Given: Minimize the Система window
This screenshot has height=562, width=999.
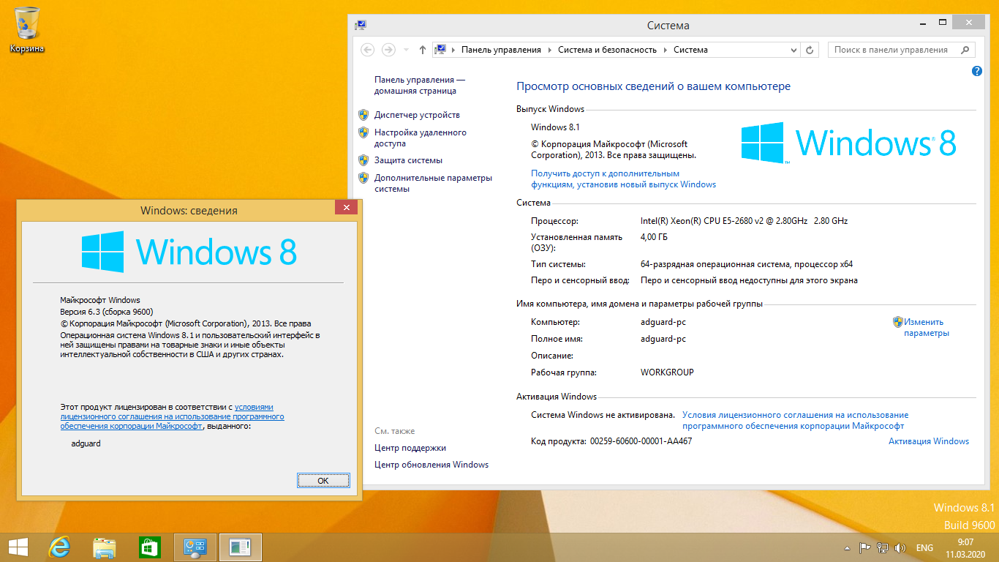Looking at the screenshot, I should pyautogui.click(x=923, y=23).
